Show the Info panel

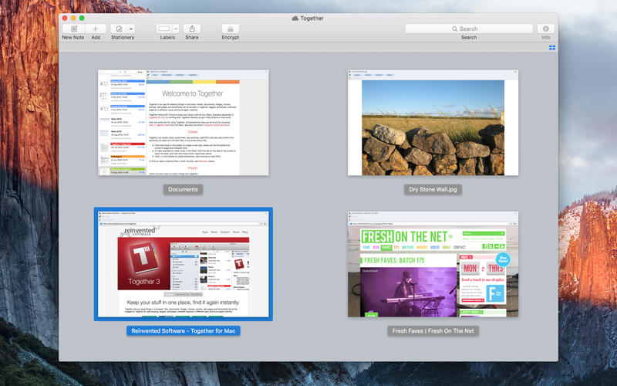click(545, 29)
